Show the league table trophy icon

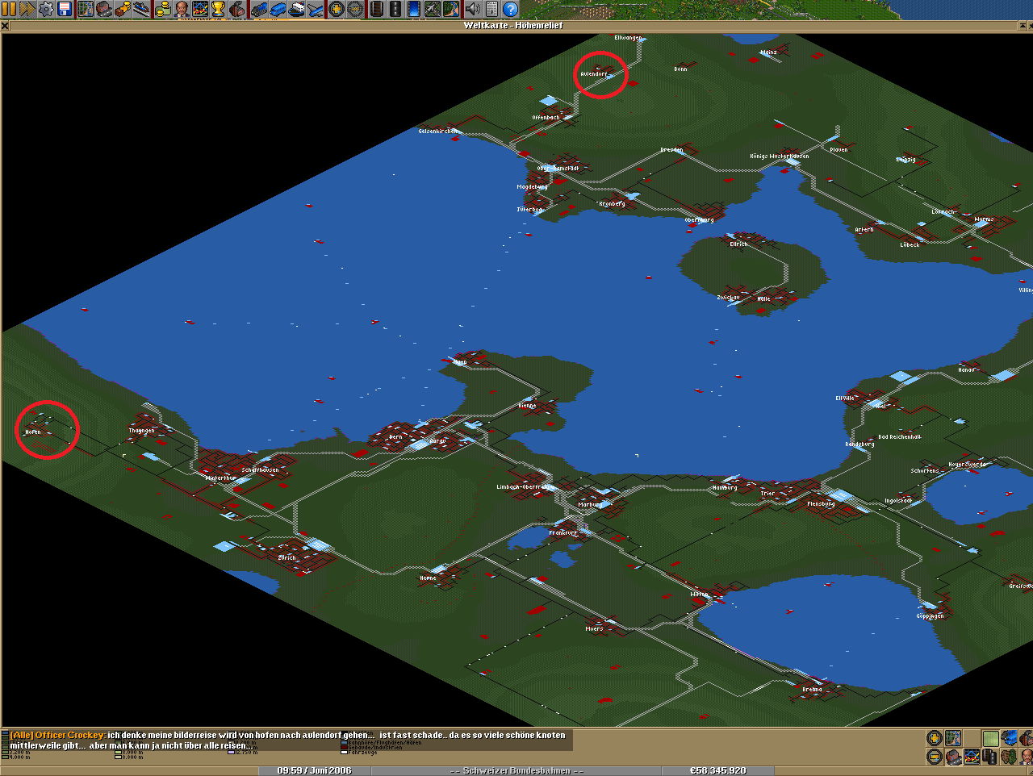(x=218, y=9)
